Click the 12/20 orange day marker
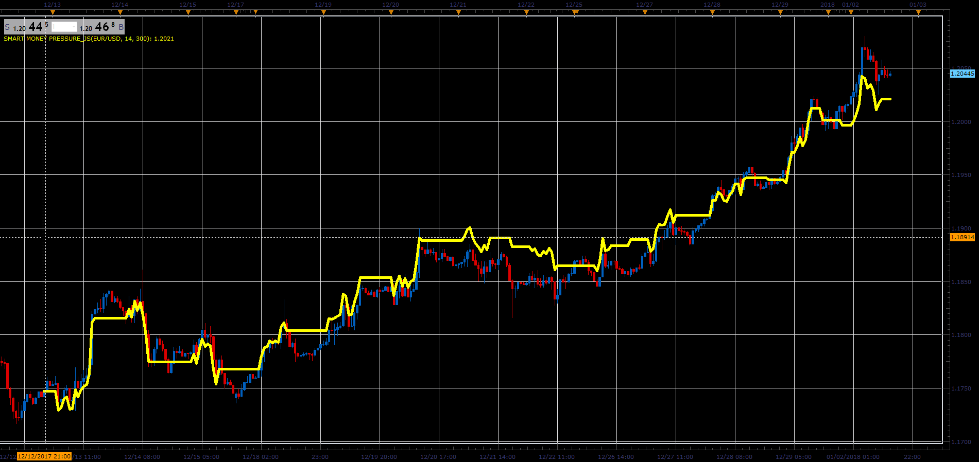Image resolution: width=979 pixels, height=462 pixels. click(x=391, y=13)
